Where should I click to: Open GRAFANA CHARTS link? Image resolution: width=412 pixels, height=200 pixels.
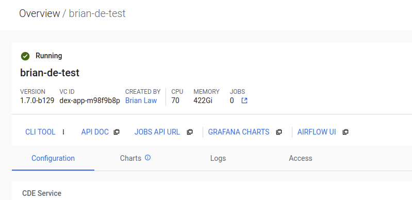click(x=239, y=132)
